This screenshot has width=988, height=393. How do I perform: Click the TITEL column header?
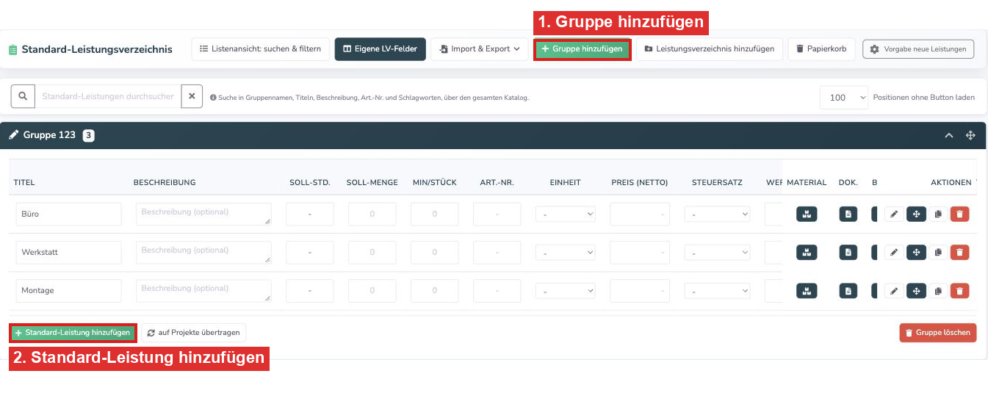(x=24, y=182)
